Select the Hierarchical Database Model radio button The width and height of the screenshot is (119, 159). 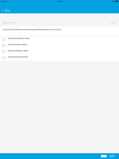(x=4, y=39)
